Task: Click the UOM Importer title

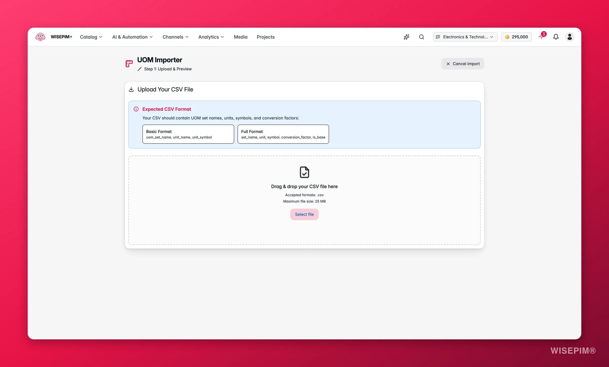Action: pyautogui.click(x=160, y=60)
